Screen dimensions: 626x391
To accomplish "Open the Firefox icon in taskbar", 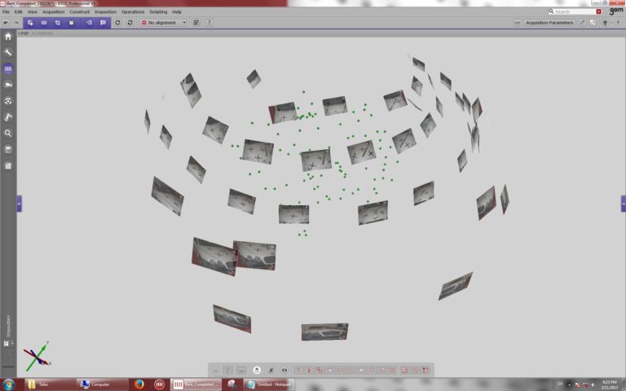I will pos(139,384).
